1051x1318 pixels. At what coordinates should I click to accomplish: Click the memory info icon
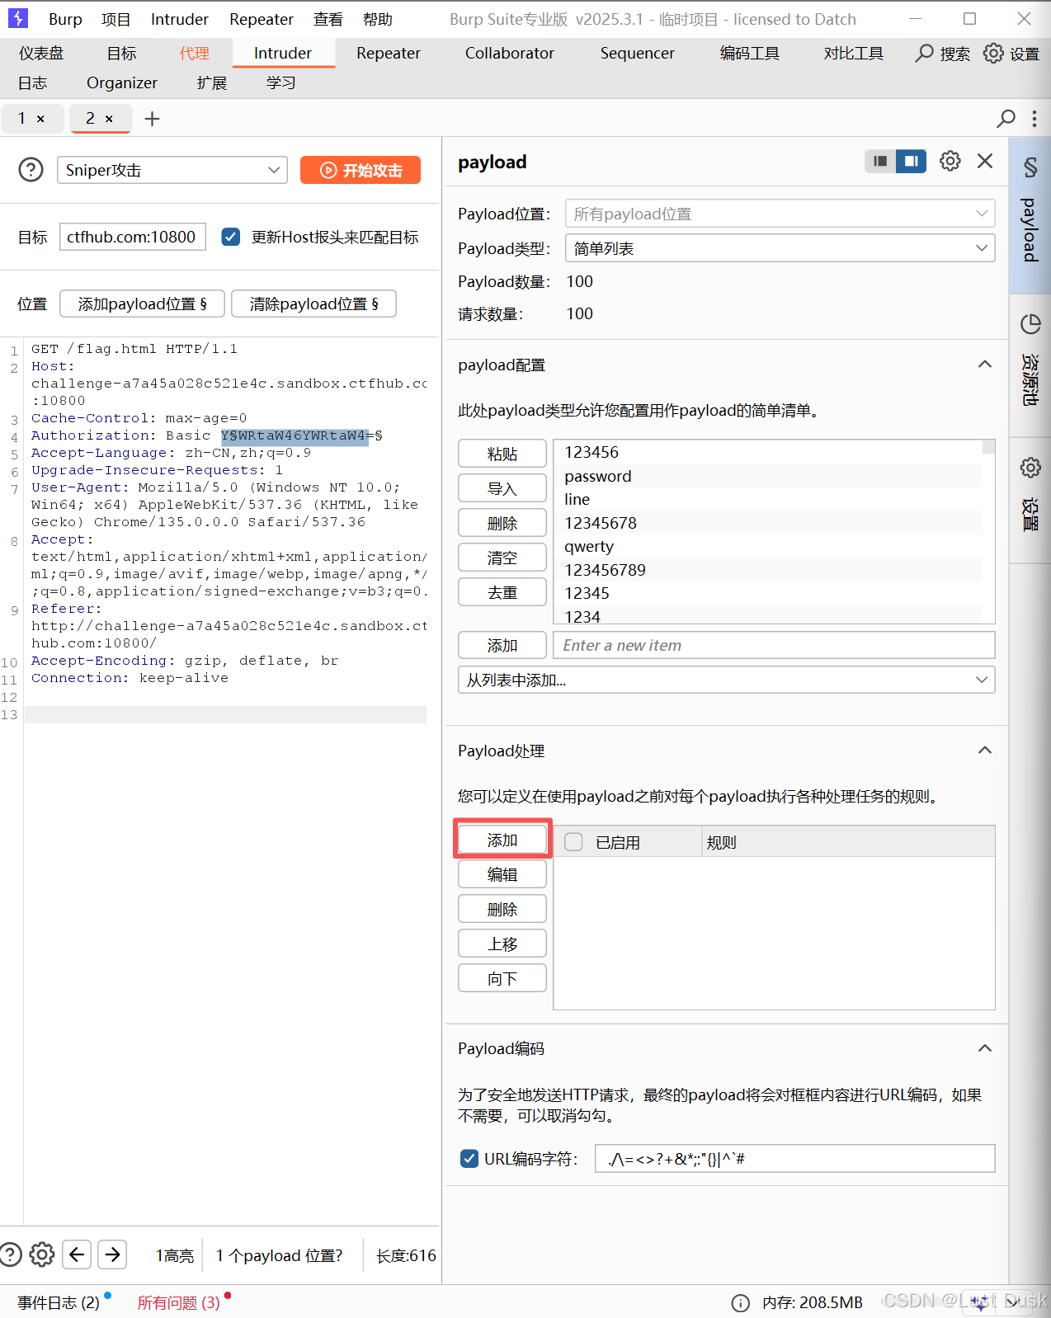741,1302
